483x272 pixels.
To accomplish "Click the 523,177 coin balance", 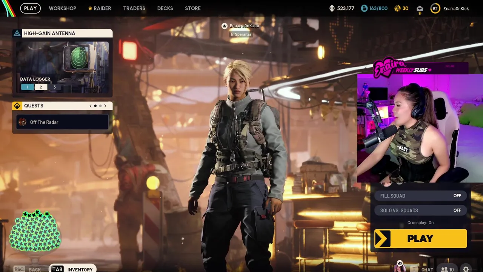I will [346, 8].
